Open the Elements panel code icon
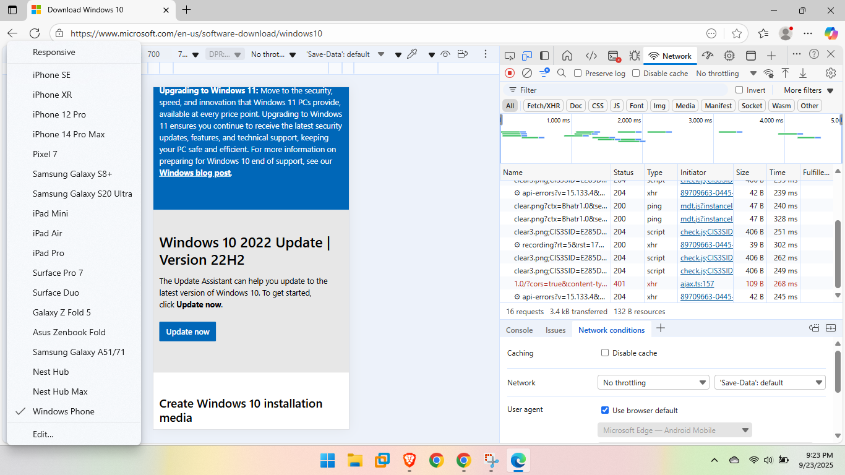This screenshot has height=475, width=845. (x=591, y=56)
